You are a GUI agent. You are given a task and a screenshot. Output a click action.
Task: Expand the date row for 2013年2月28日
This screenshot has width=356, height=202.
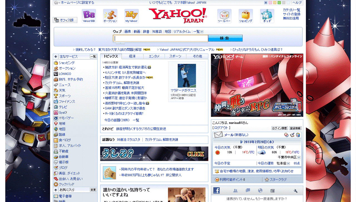point(242,142)
